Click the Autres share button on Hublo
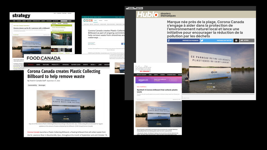Image resolution: width=267 pixels, height=150 pixels. tap(247, 41)
